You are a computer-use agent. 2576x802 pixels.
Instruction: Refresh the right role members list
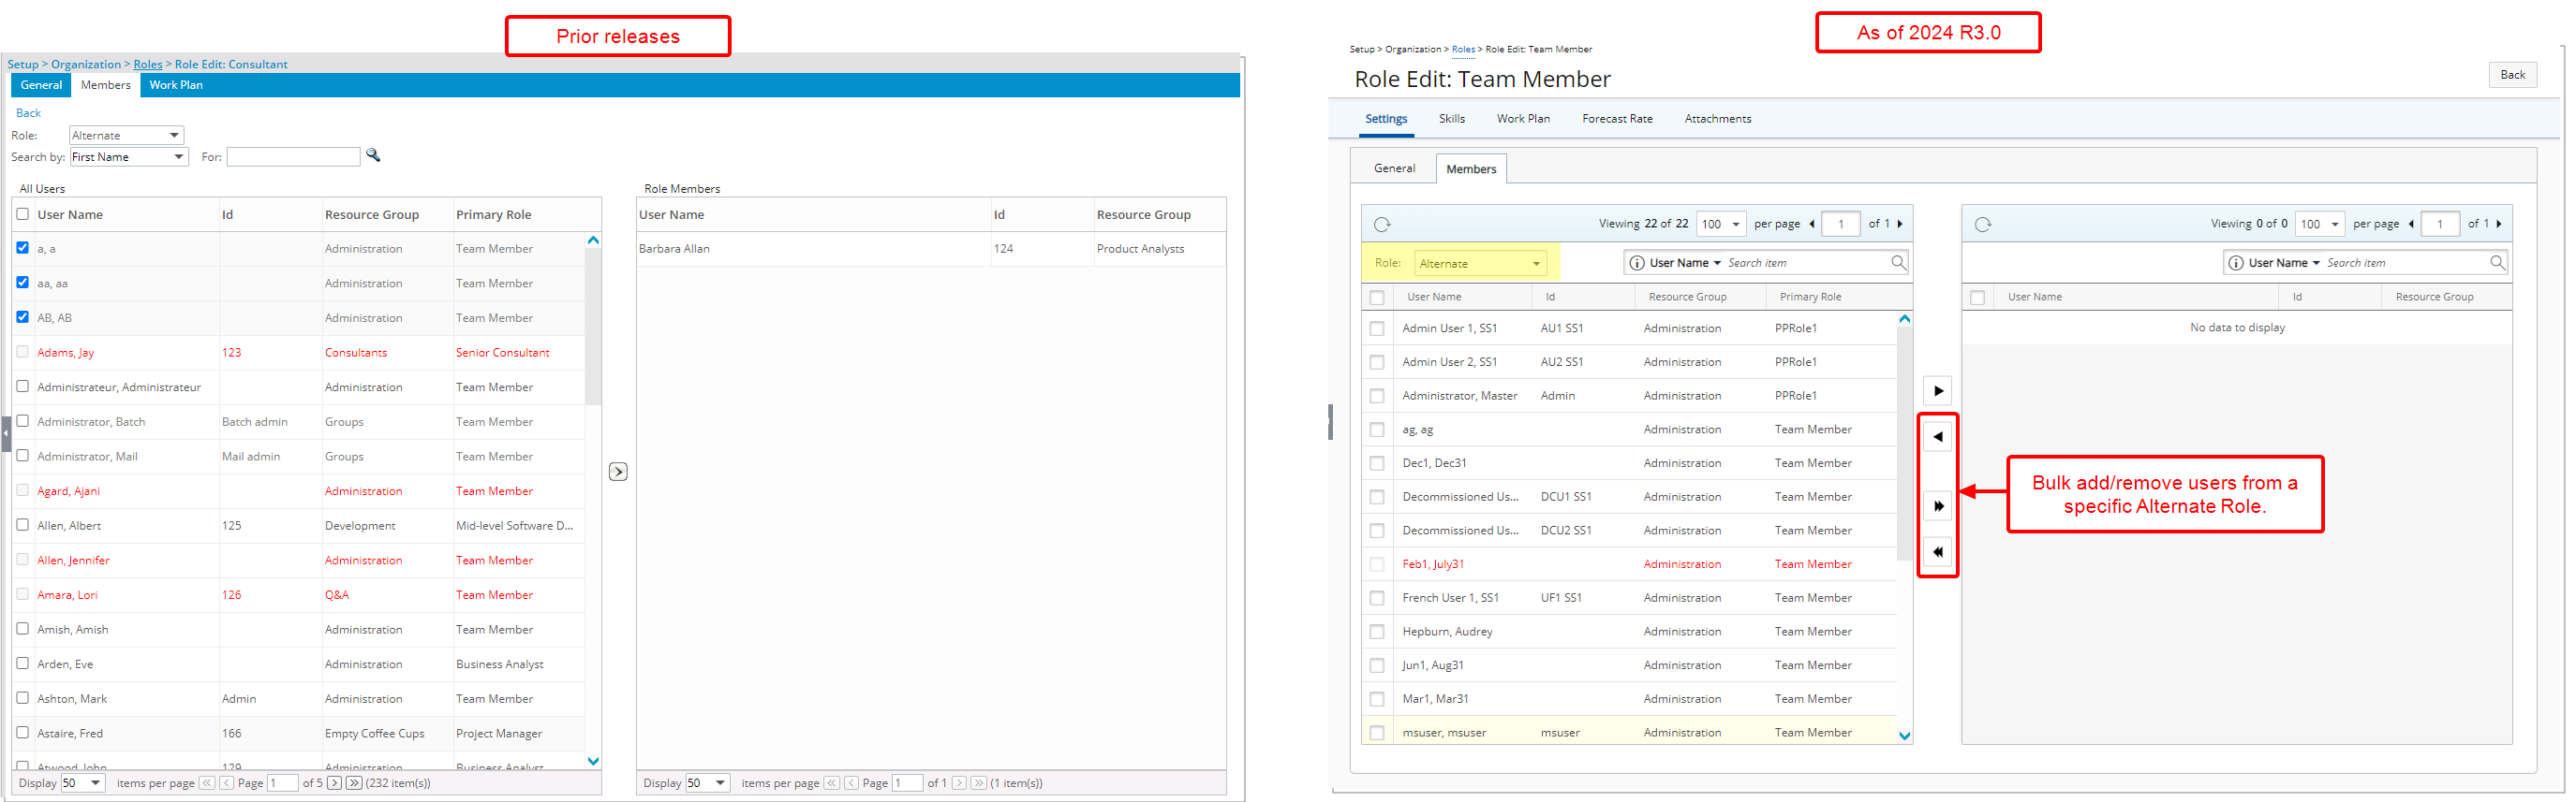tap(1982, 225)
